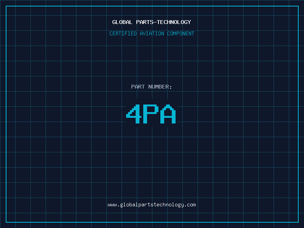Click the large letter P
This screenshot has width=304, height=228.
pos(151,114)
